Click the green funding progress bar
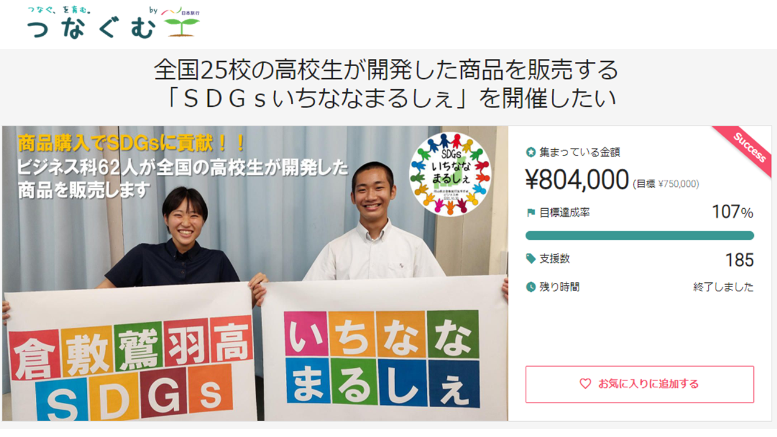The width and height of the screenshot is (777, 437). (x=640, y=235)
